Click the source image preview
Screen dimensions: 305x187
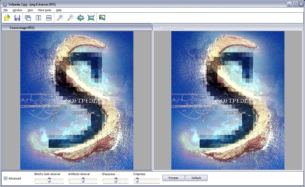click(77, 100)
